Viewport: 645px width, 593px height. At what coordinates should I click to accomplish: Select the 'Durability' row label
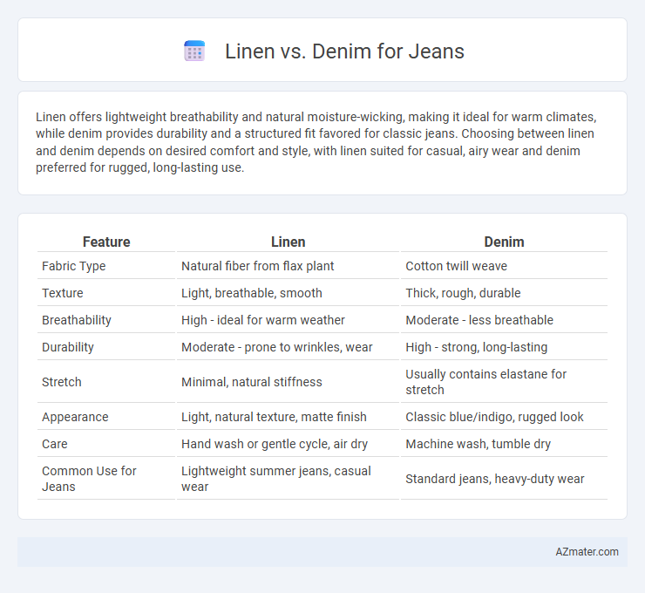pos(68,347)
